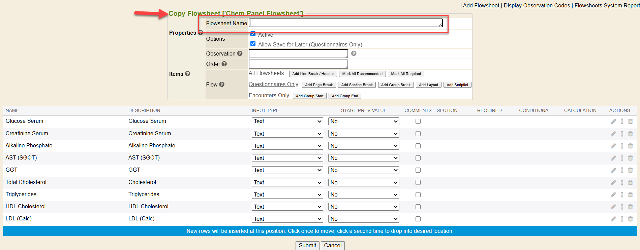This screenshot has height=250, width=640.
Task: Delete the LDL (Calc) row via trash icon
Action: click(630, 219)
